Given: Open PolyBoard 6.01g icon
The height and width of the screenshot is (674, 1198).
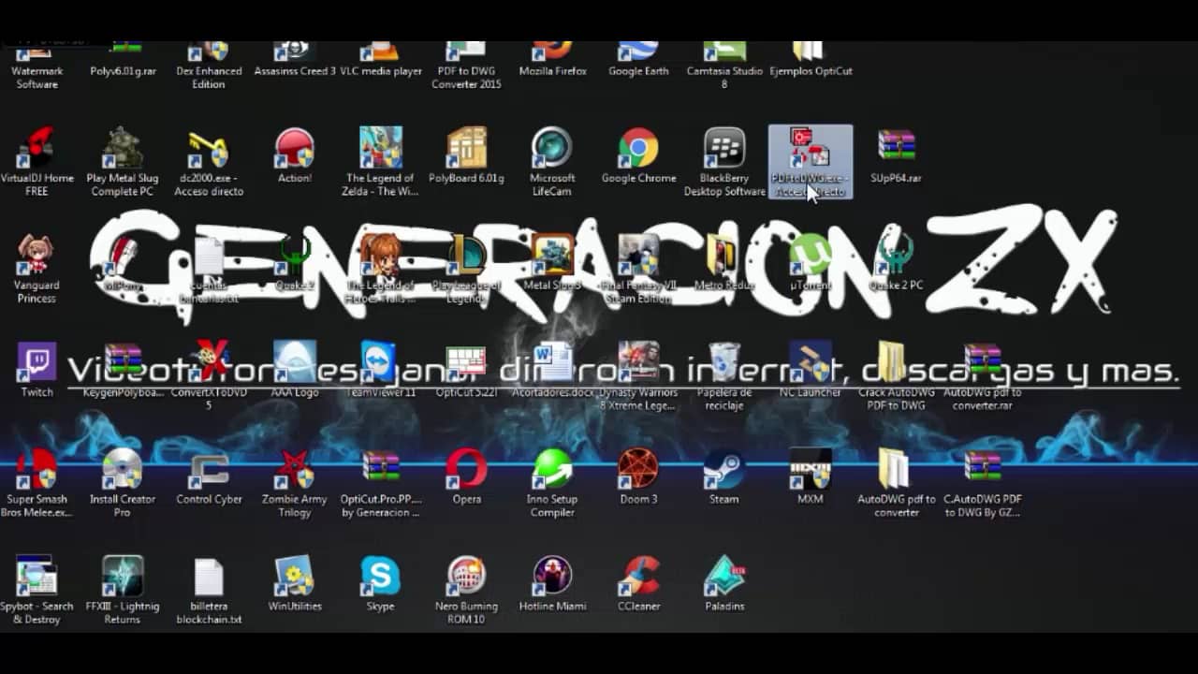Looking at the screenshot, I should 466,149.
